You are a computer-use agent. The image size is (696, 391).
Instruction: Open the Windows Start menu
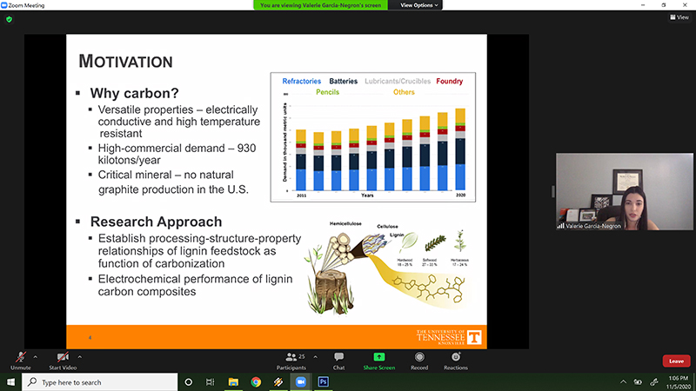(10, 382)
